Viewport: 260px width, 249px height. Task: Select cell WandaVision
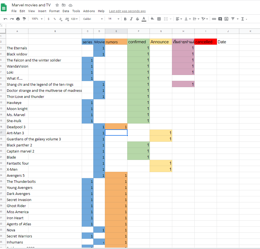pyautogui.click(x=17, y=66)
